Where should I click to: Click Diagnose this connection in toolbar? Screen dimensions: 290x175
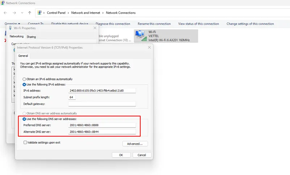[x=113, y=24]
